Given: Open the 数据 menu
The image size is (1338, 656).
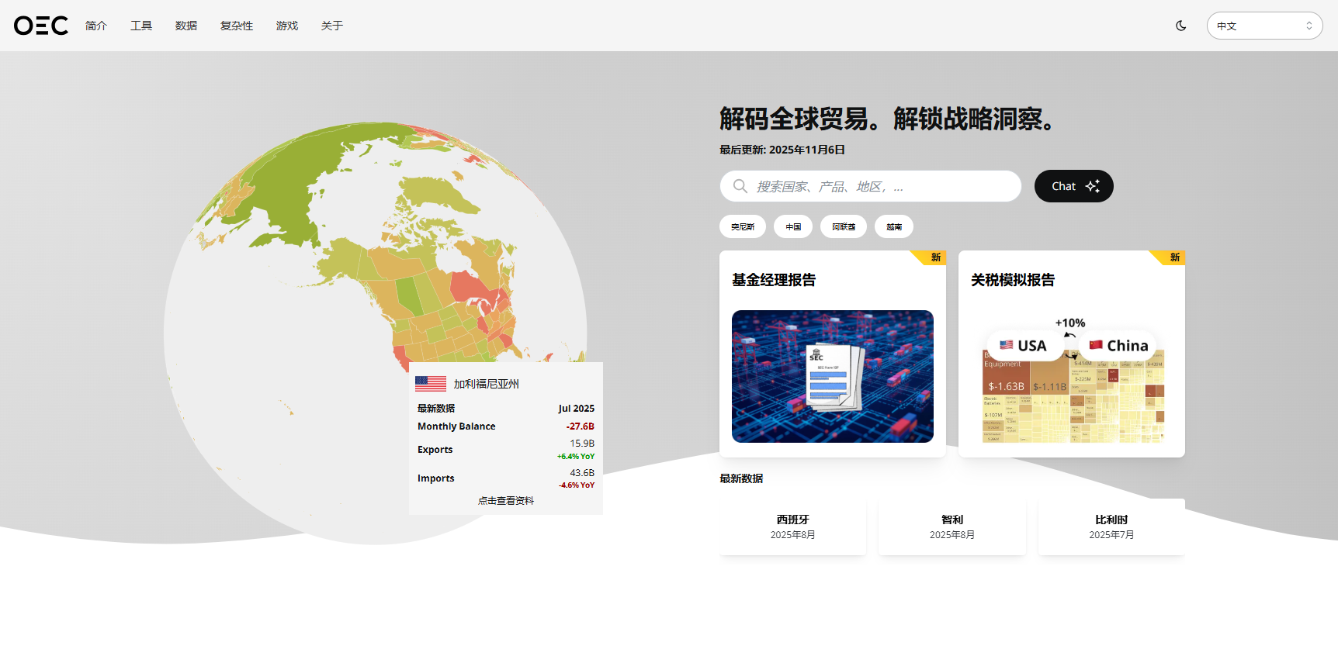Looking at the screenshot, I should (x=186, y=26).
